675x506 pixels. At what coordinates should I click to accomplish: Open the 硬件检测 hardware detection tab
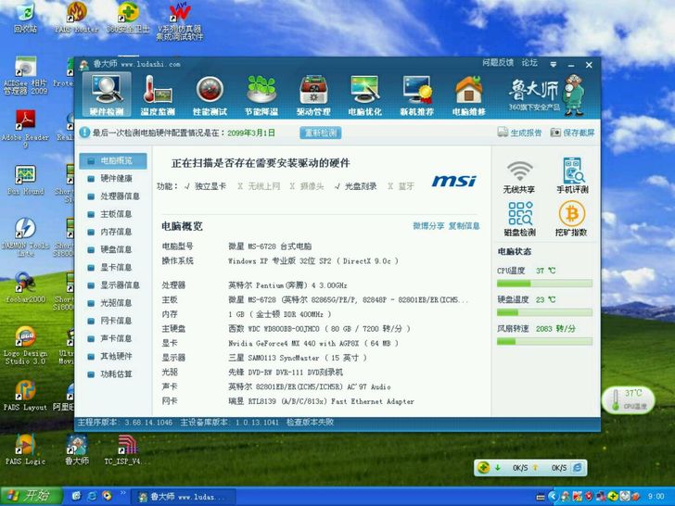click(107, 95)
